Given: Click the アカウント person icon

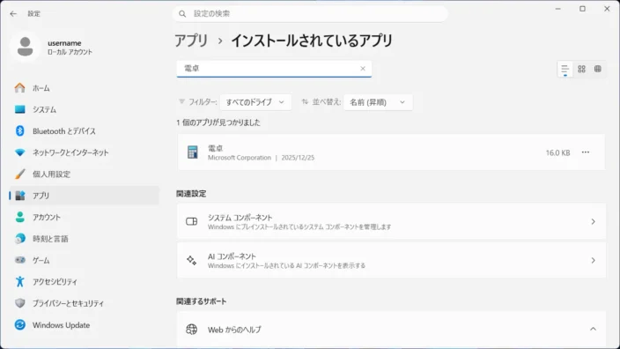Looking at the screenshot, I should [19, 217].
